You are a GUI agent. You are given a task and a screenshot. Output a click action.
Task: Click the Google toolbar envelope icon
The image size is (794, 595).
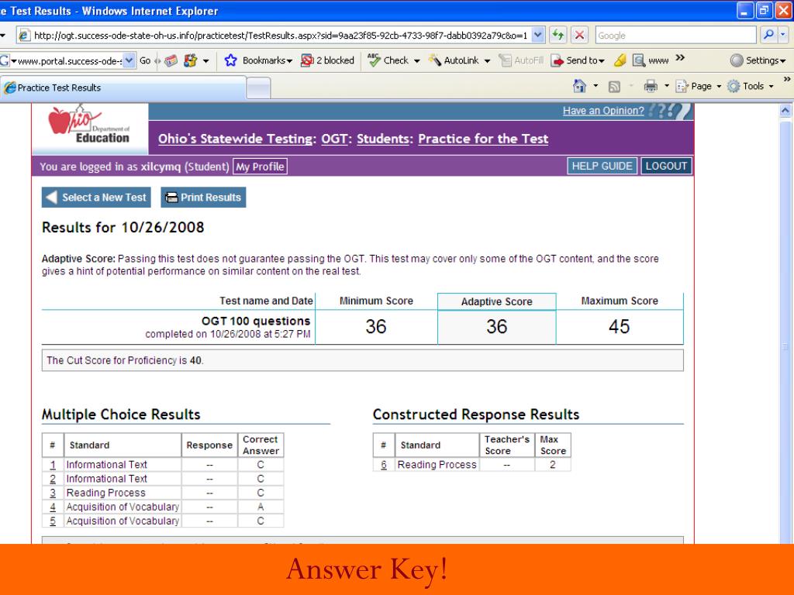click(x=171, y=60)
